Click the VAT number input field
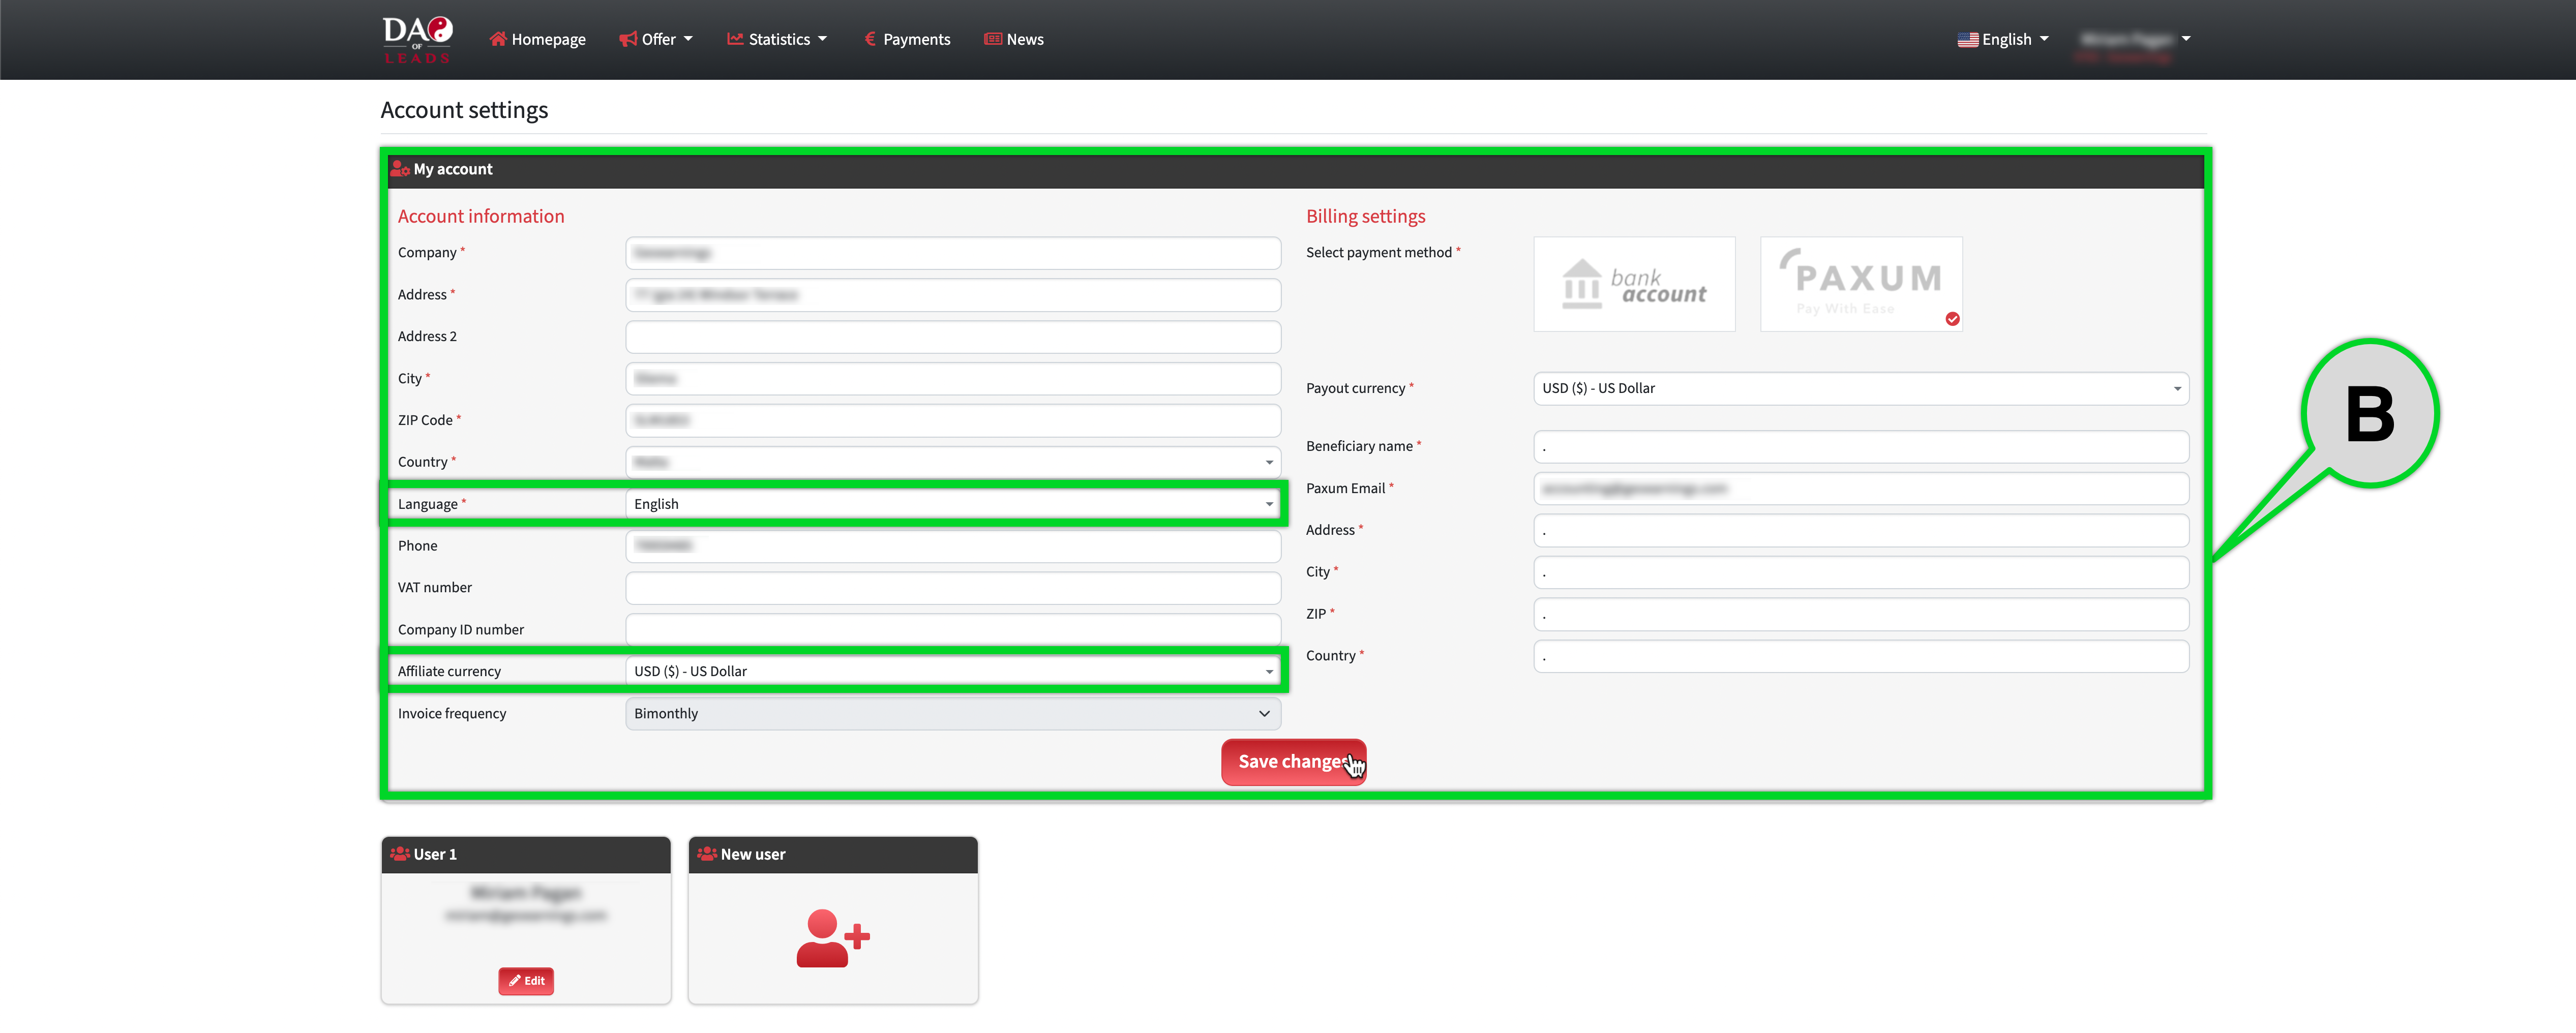This screenshot has height=1033, width=2576. [x=952, y=588]
